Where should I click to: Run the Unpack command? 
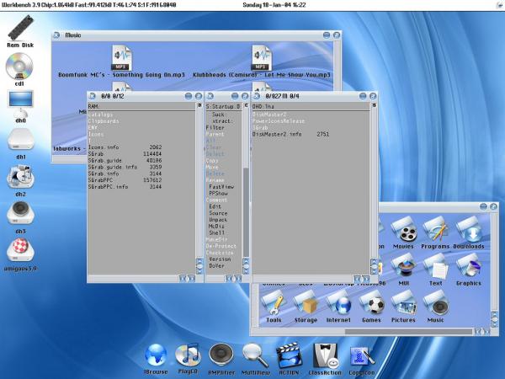point(218,220)
